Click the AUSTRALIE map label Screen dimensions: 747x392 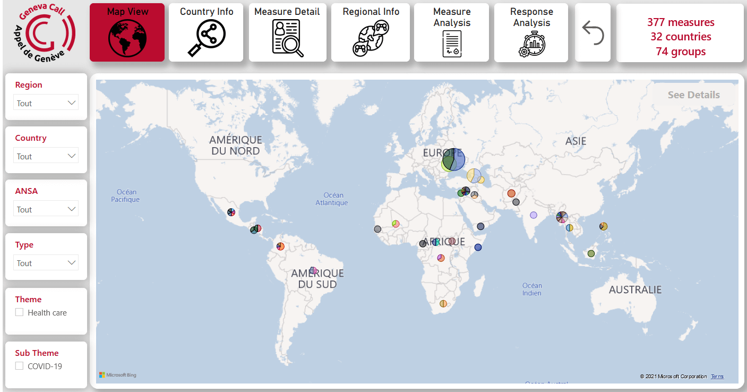pyautogui.click(x=635, y=289)
